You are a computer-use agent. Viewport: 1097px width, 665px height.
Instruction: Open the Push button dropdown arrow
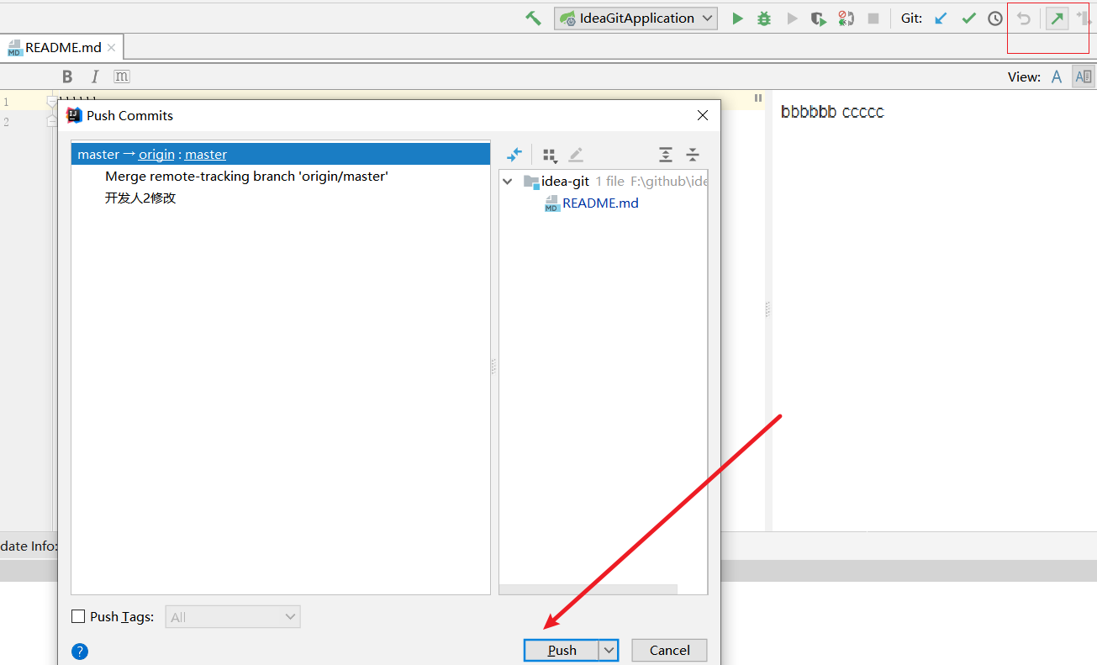[x=609, y=650]
